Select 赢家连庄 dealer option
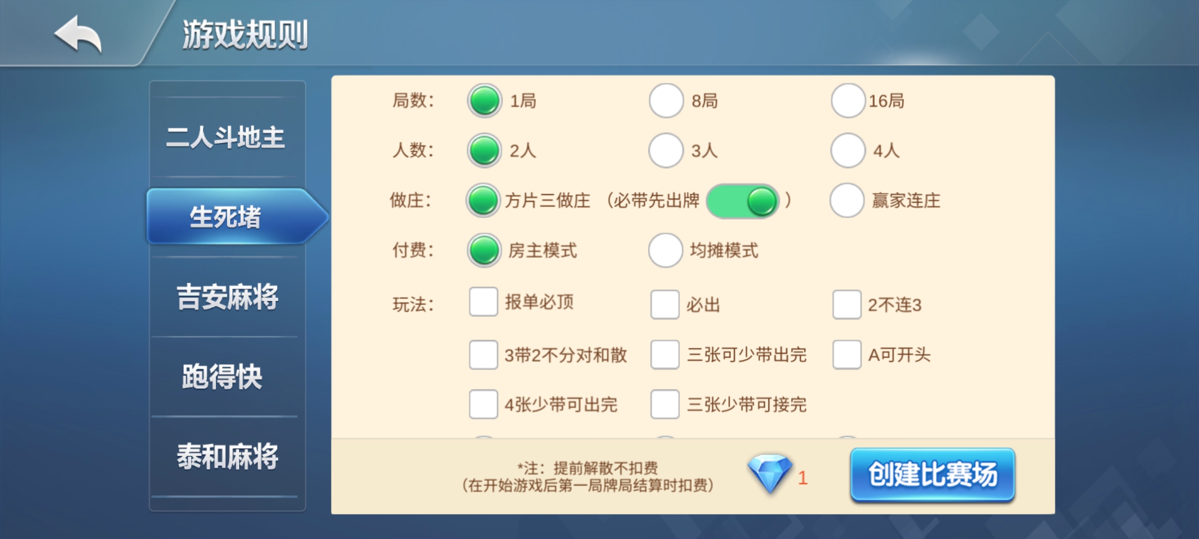 pyautogui.click(x=847, y=201)
